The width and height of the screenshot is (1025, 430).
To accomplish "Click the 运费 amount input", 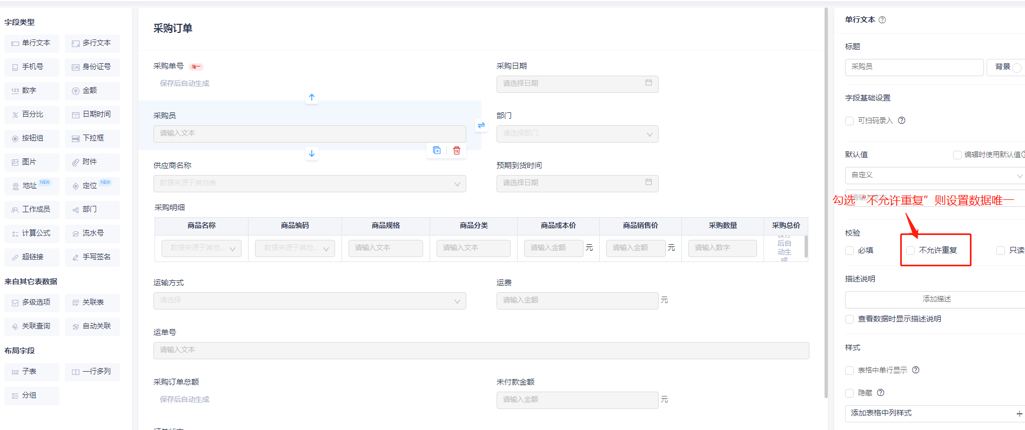I will (577, 301).
